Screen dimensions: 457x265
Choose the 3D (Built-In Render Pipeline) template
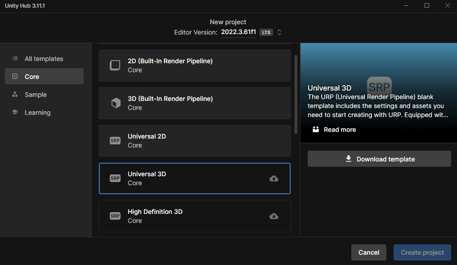(x=195, y=103)
